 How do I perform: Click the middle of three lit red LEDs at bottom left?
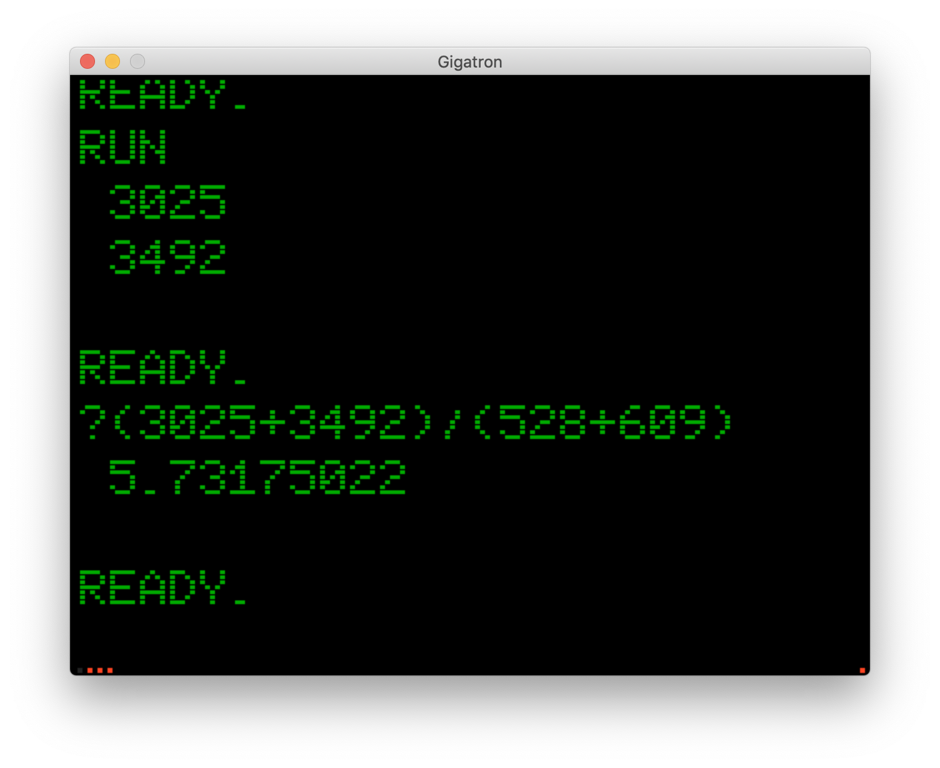tap(100, 670)
